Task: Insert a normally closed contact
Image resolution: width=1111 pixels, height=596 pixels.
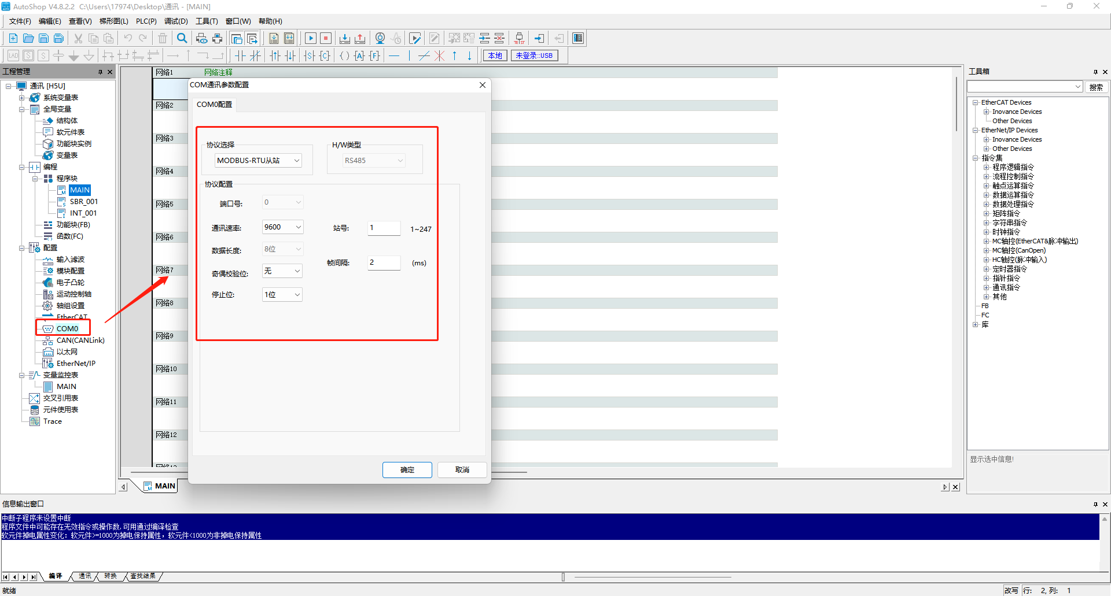Action: [255, 55]
